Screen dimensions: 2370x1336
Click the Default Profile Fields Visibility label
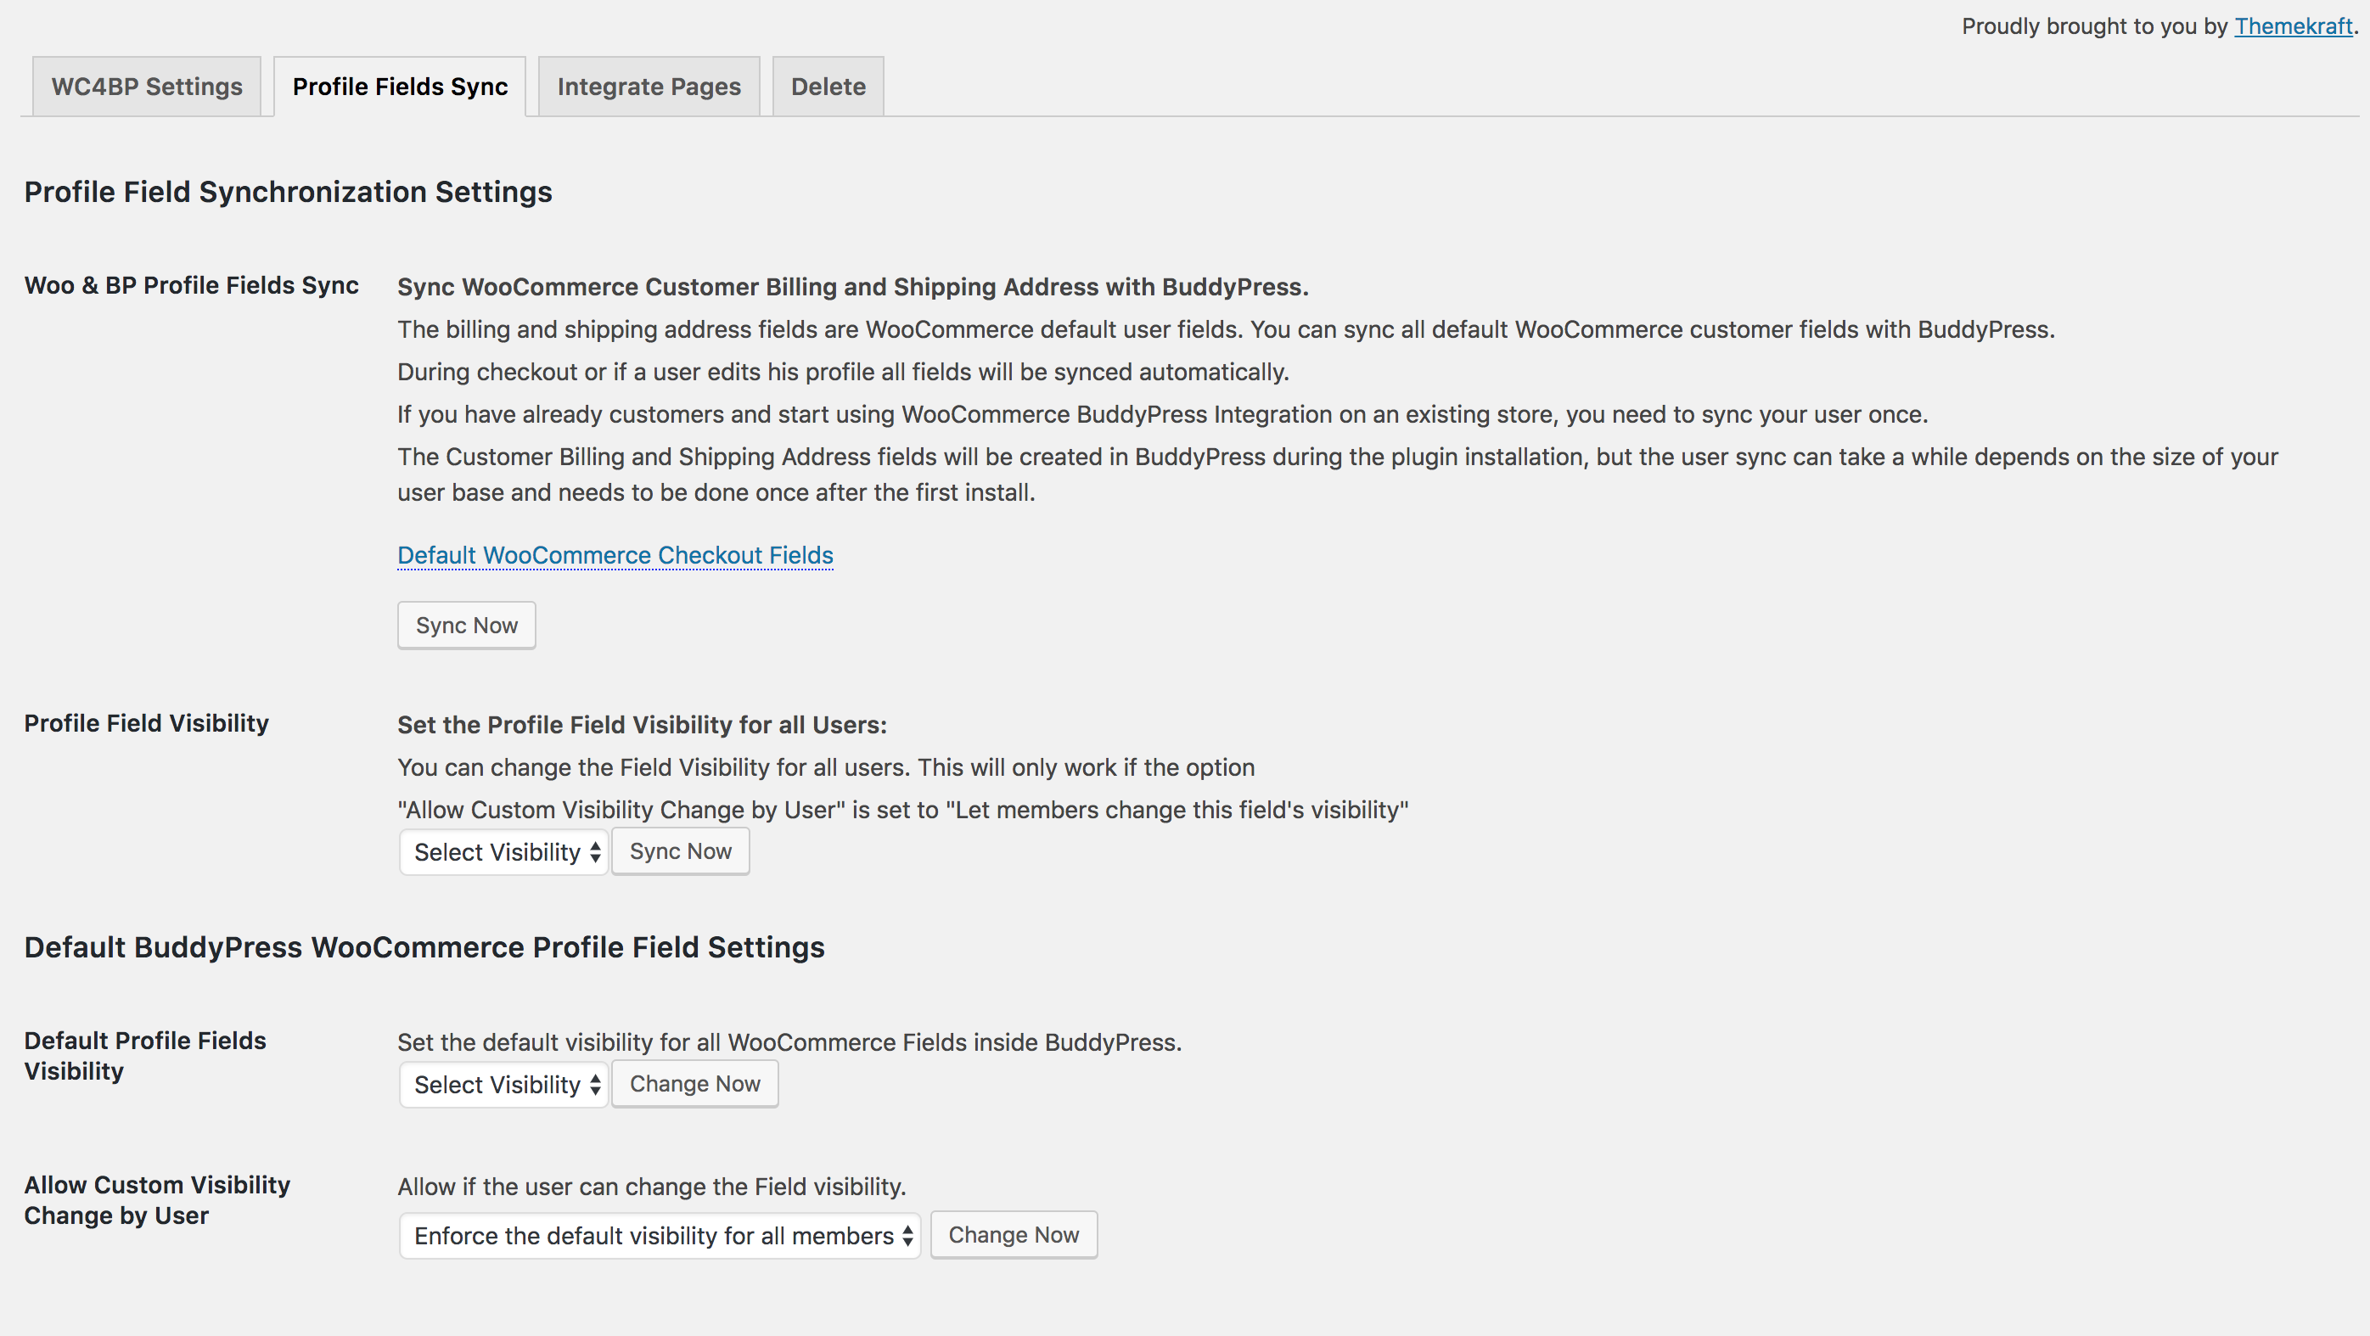click(x=144, y=1055)
